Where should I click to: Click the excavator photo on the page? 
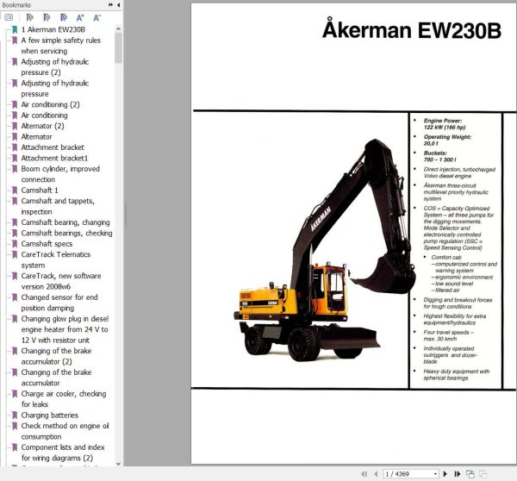[x=325, y=250]
